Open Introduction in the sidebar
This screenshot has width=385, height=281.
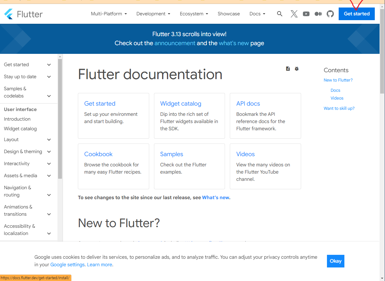point(17,119)
